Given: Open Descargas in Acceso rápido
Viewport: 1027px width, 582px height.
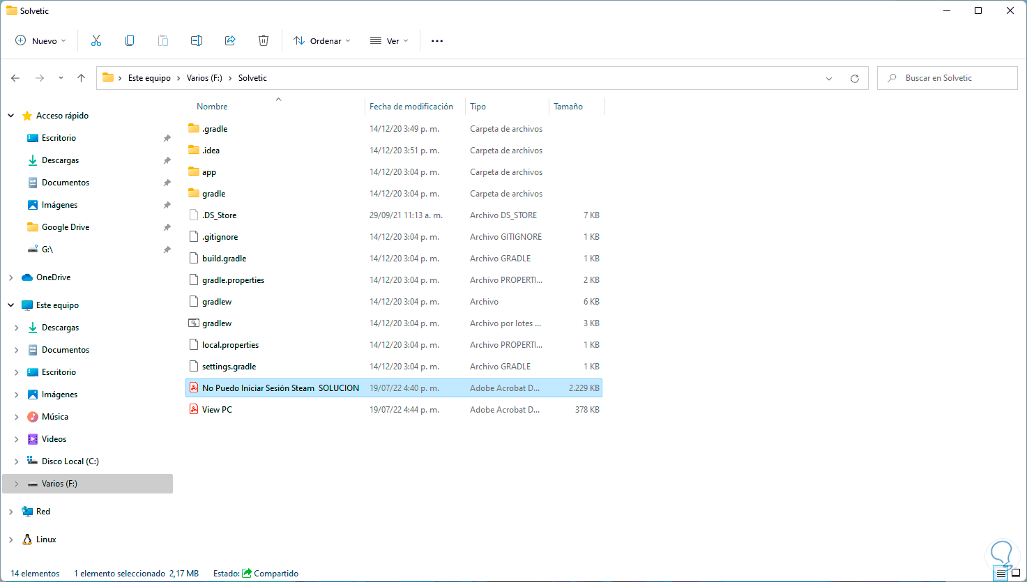Looking at the screenshot, I should point(60,160).
